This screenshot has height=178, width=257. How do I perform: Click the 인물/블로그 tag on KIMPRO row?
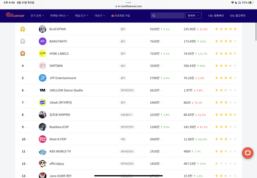(x=126, y=115)
